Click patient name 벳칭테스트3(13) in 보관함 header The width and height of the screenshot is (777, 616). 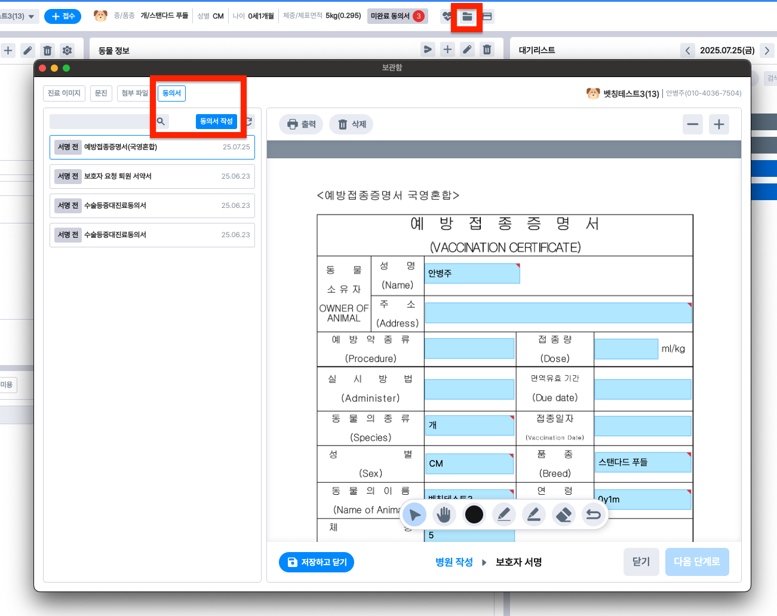pyautogui.click(x=631, y=94)
